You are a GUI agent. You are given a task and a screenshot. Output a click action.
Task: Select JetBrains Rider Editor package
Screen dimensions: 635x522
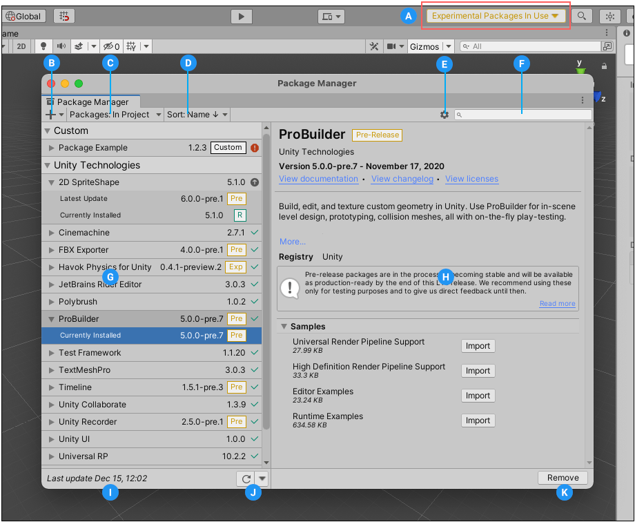click(151, 284)
